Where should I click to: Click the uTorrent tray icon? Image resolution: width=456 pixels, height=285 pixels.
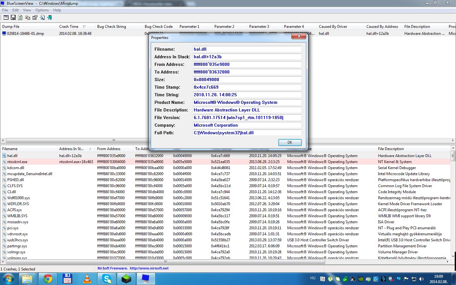coord(330,279)
